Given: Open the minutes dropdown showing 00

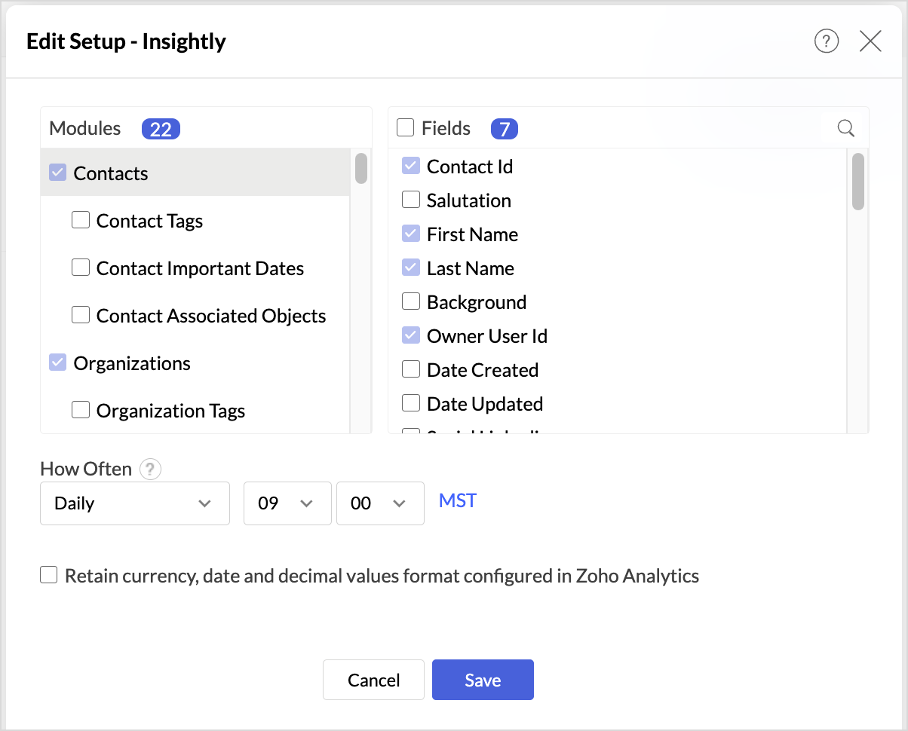Looking at the screenshot, I should pos(380,503).
